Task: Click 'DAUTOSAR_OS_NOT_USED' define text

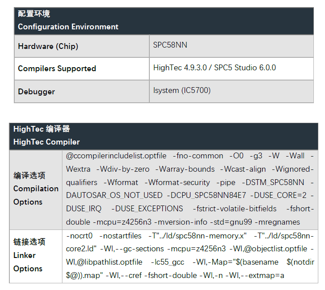Action: click(x=114, y=195)
